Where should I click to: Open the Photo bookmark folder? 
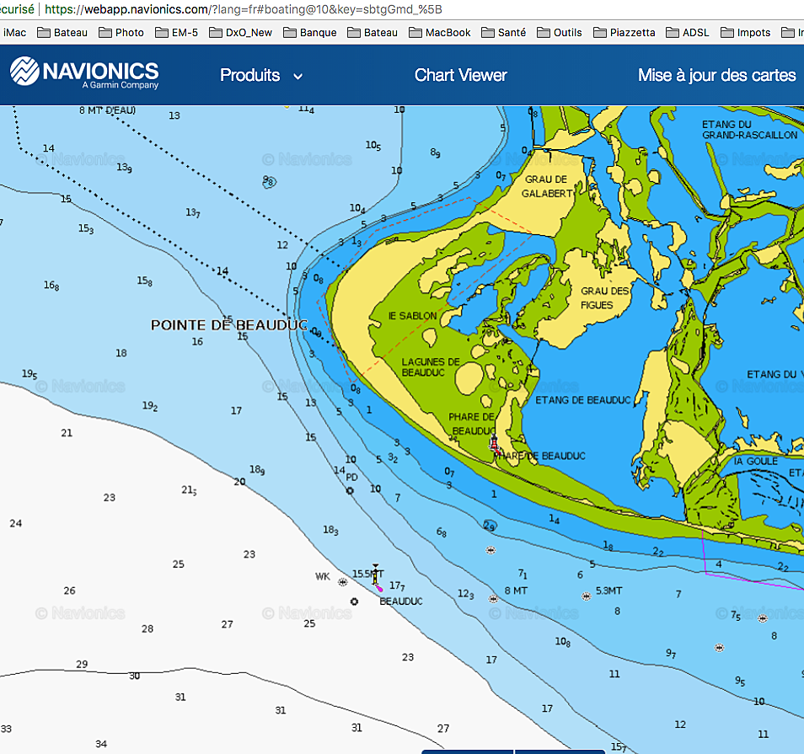[x=121, y=32]
